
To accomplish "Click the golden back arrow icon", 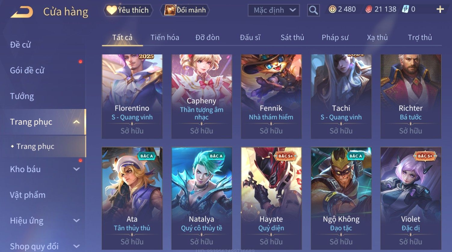I will (x=22, y=12).
